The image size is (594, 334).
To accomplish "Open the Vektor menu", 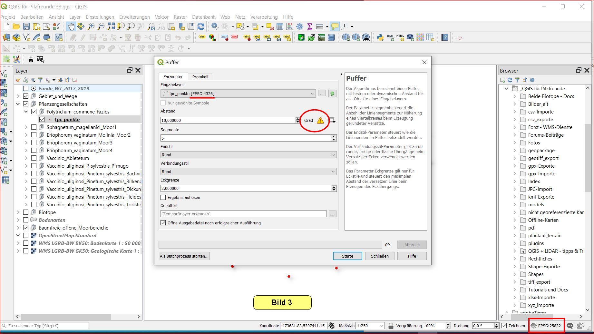I will pos(161,17).
